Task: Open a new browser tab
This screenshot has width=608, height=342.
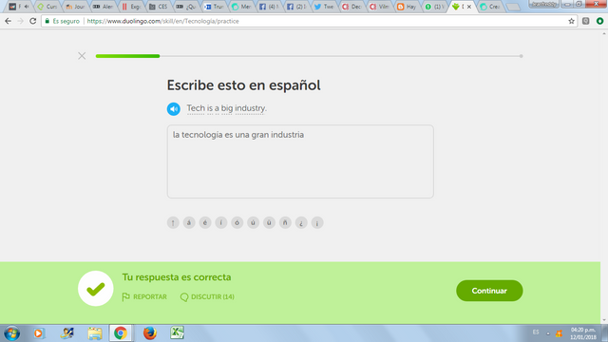Action: pos(513,7)
